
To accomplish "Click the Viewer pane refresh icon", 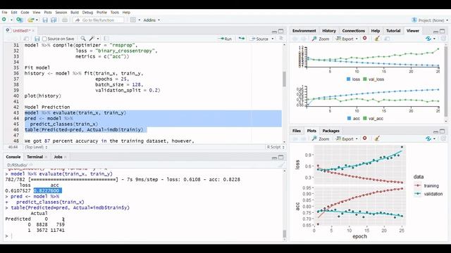I will (x=428, y=39).
